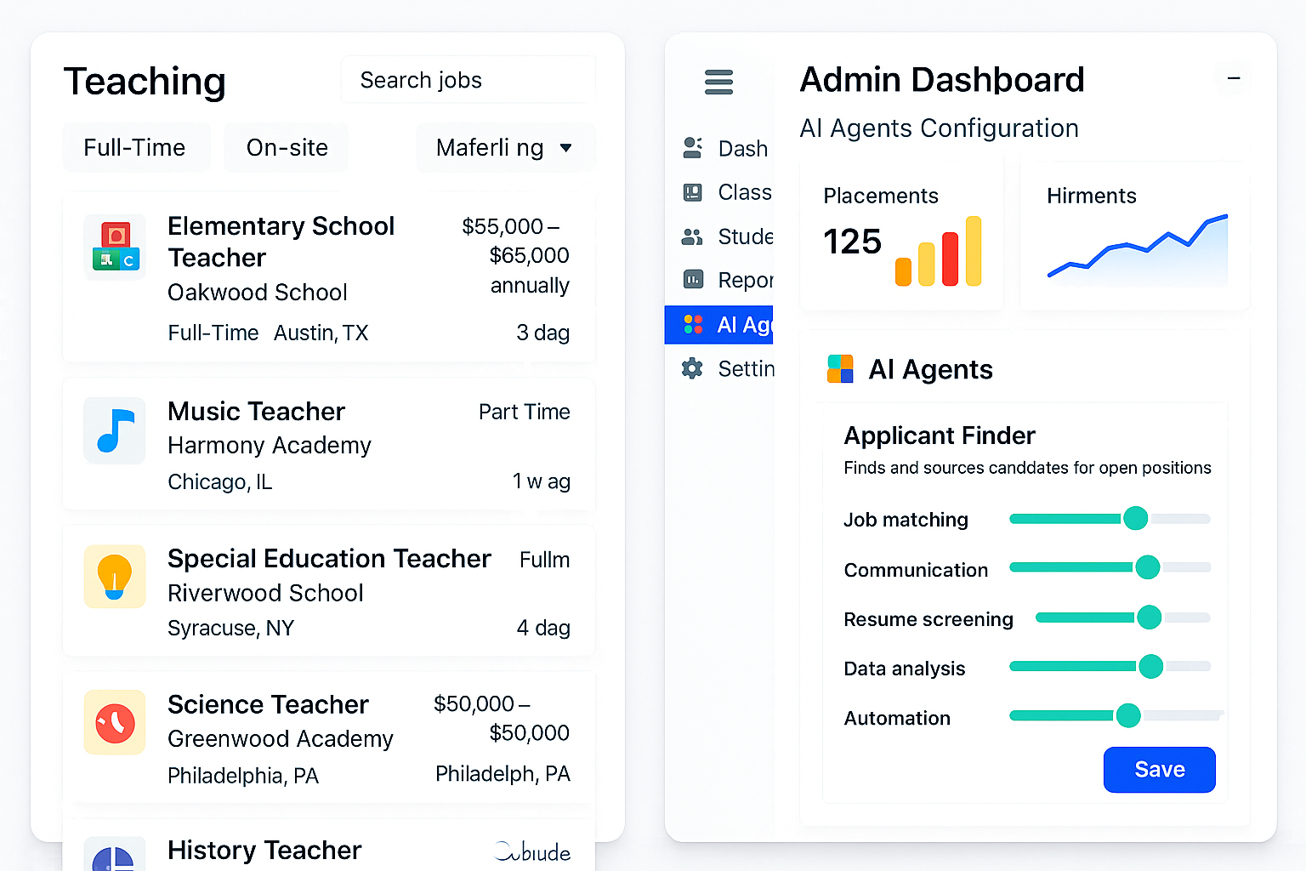Go to Students in the sidebar
Viewport: 1306px width, 871px height.
[x=745, y=236]
